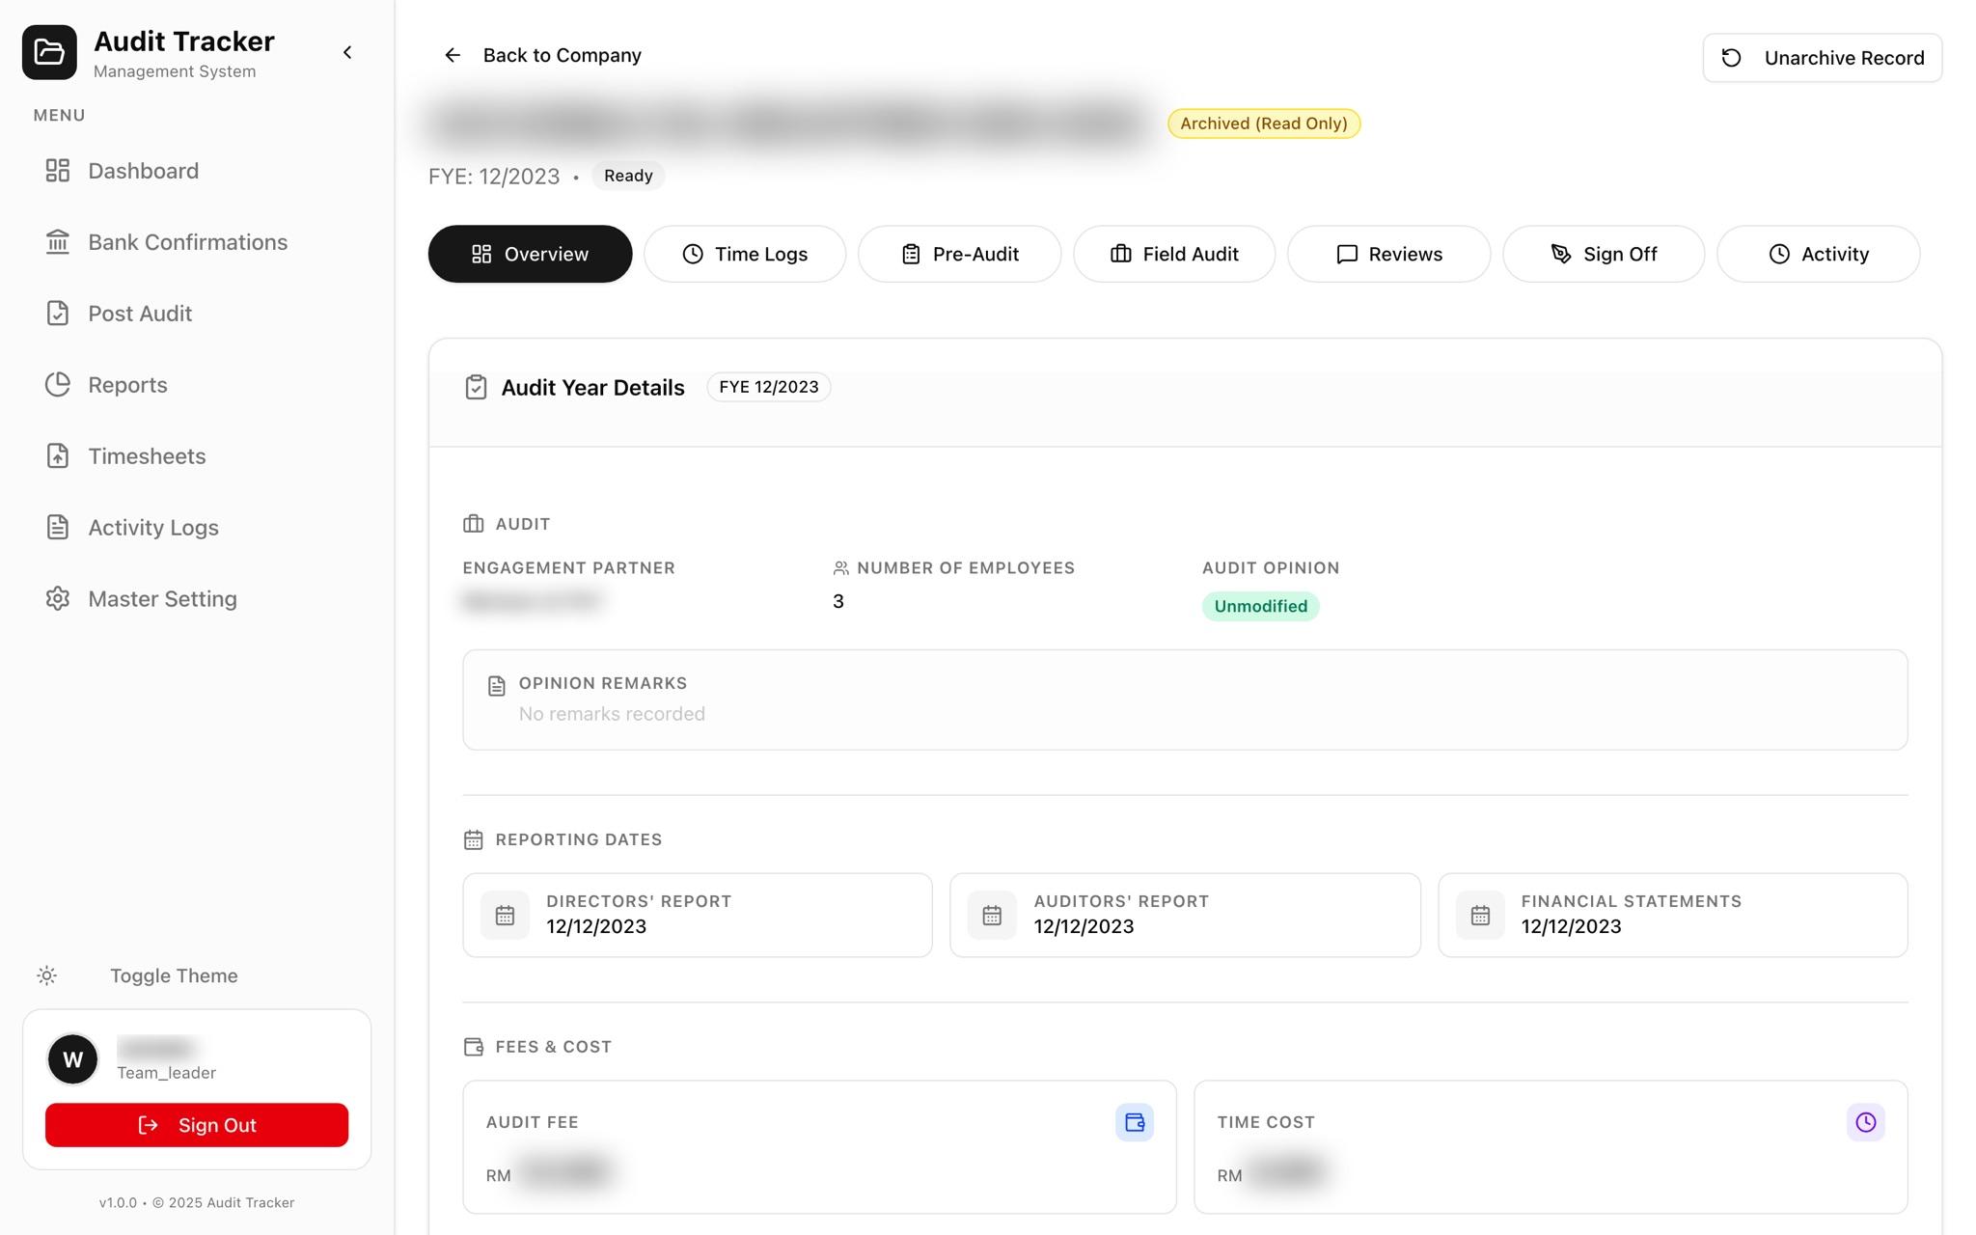
Task: Click the Toggle Theme label
Action: [174, 975]
